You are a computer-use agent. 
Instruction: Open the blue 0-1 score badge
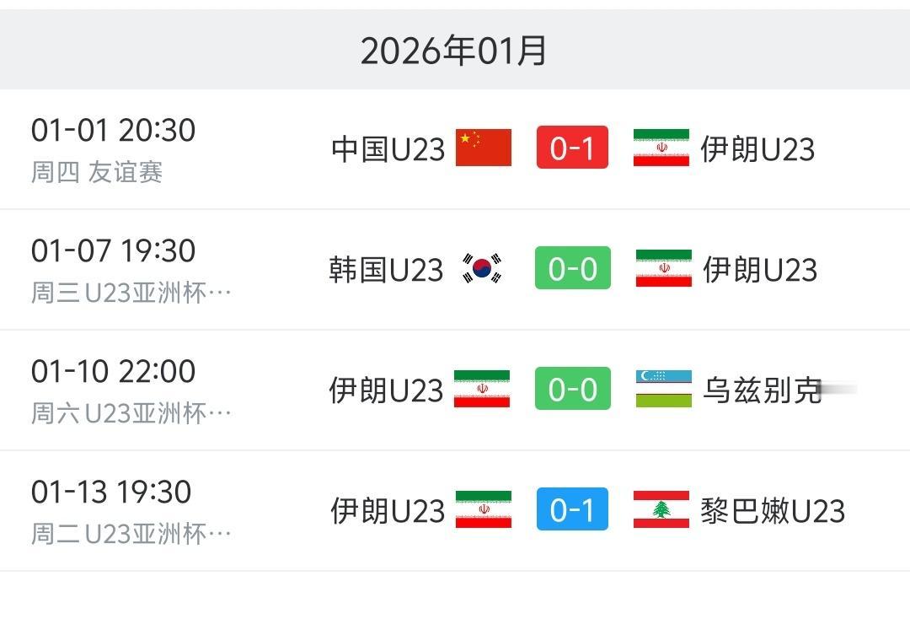coord(572,509)
